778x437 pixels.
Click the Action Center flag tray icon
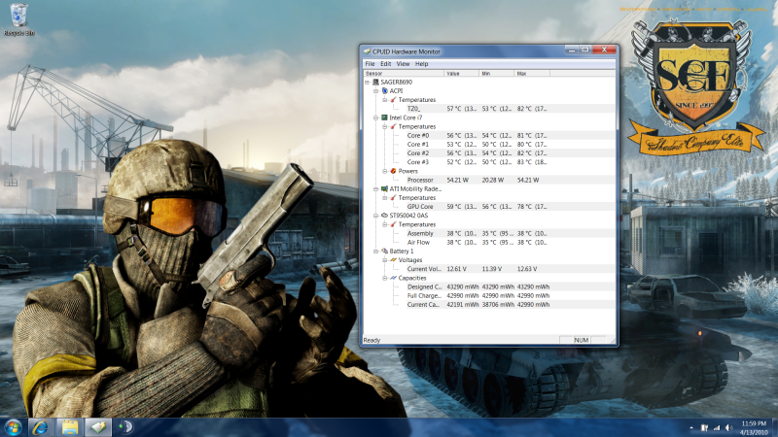(x=705, y=427)
